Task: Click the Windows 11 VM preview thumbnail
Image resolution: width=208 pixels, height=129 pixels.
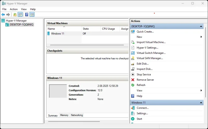Action: point(58,91)
